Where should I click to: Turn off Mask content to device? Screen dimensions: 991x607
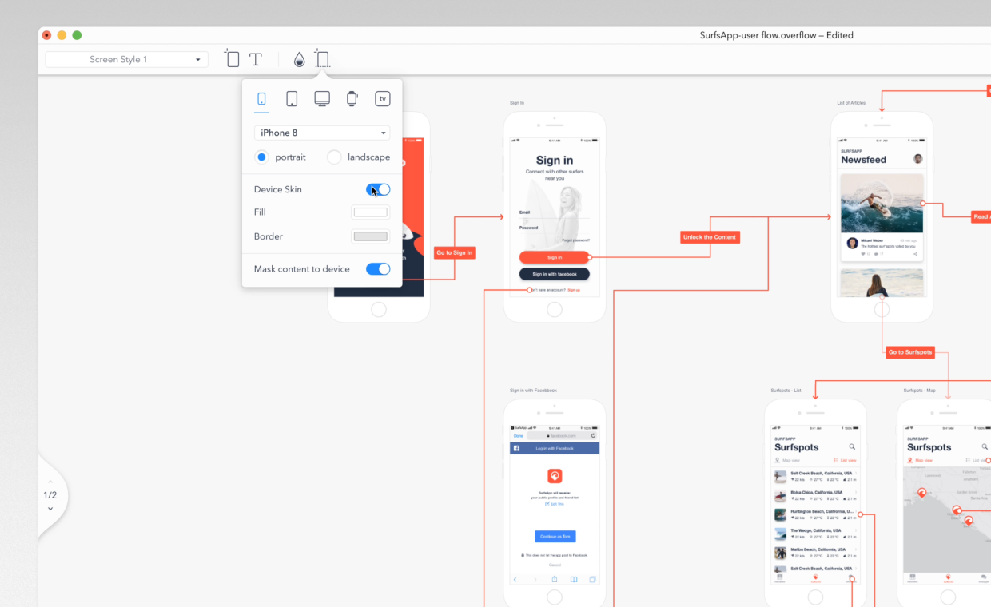377,269
